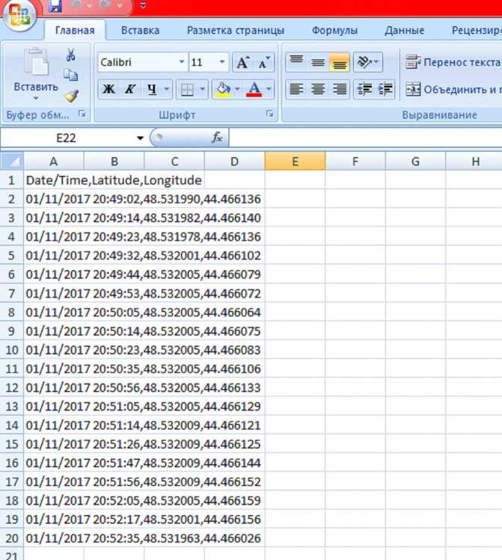Align text left
This screenshot has width=502, height=560.
296,89
